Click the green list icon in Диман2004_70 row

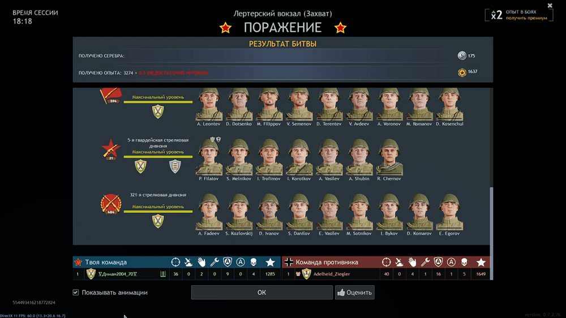click(x=163, y=274)
